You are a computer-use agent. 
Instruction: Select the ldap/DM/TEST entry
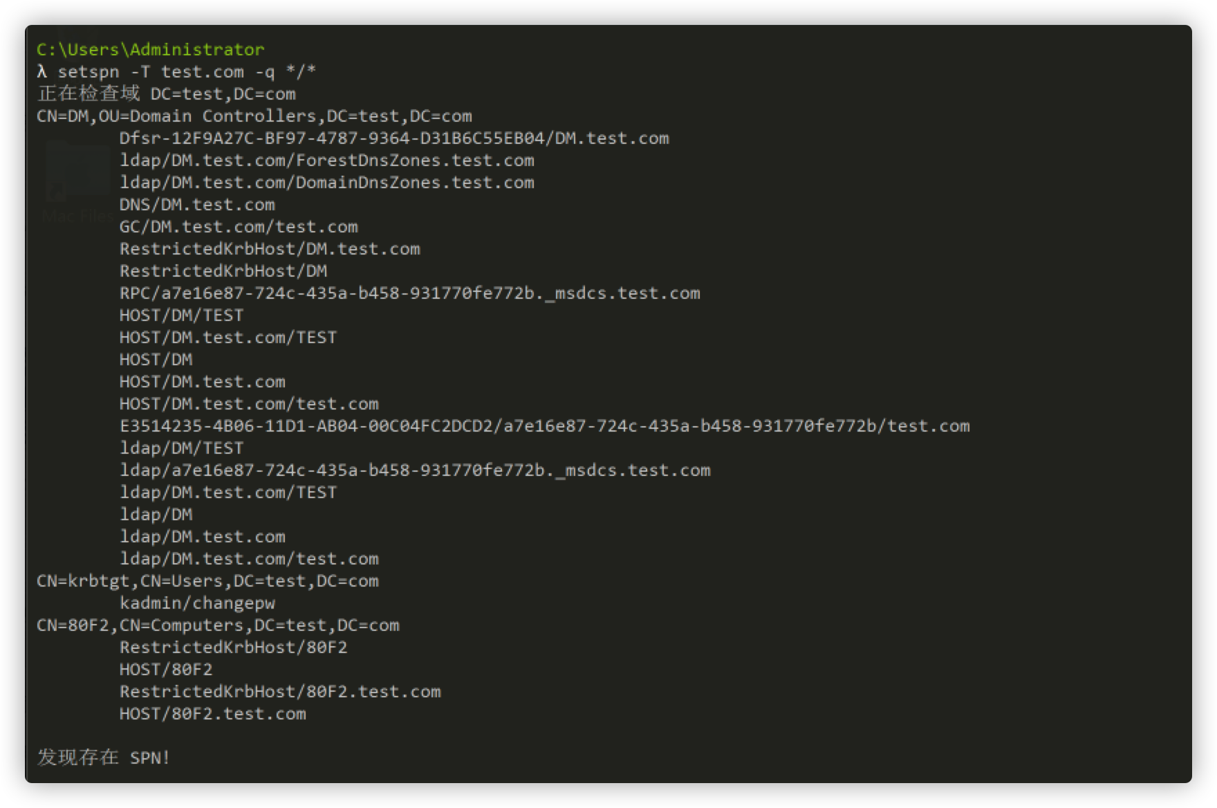point(181,448)
